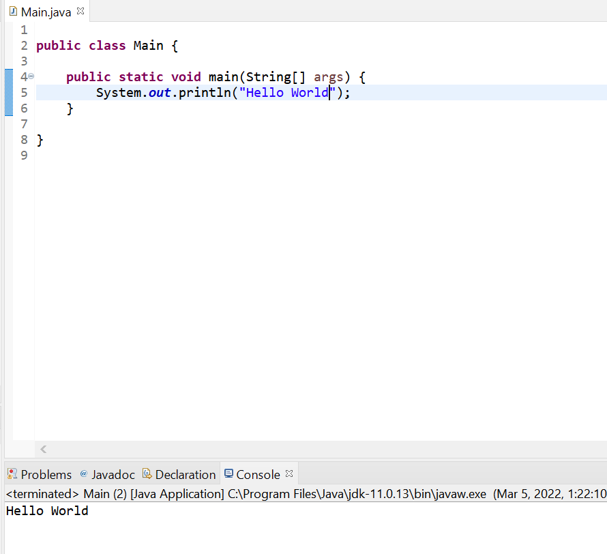Select the Console view tab
The image size is (607, 554).
(x=258, y=474)
